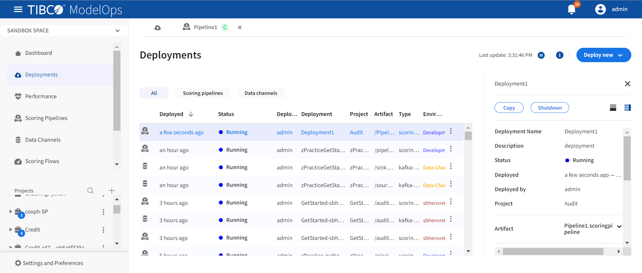Sort by the Deployed column header
Screen dimensions: 642x273
171,114
